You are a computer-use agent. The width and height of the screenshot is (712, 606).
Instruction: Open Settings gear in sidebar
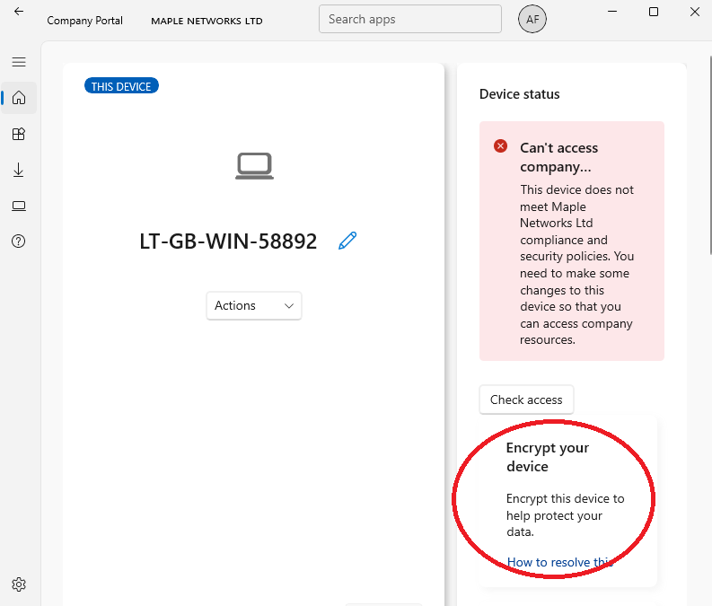click(19, 584)
